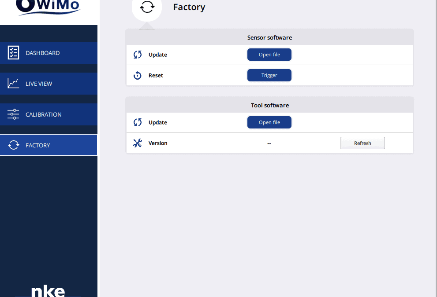Go to DASHBOARD menu item

pyautogui.click(x=49, y=53)
